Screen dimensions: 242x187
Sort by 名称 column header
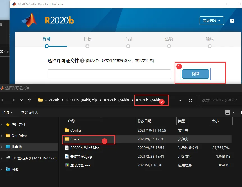click(x=71, y=121)
